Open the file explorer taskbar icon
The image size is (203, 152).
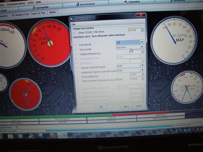click(x=10, y=136)
